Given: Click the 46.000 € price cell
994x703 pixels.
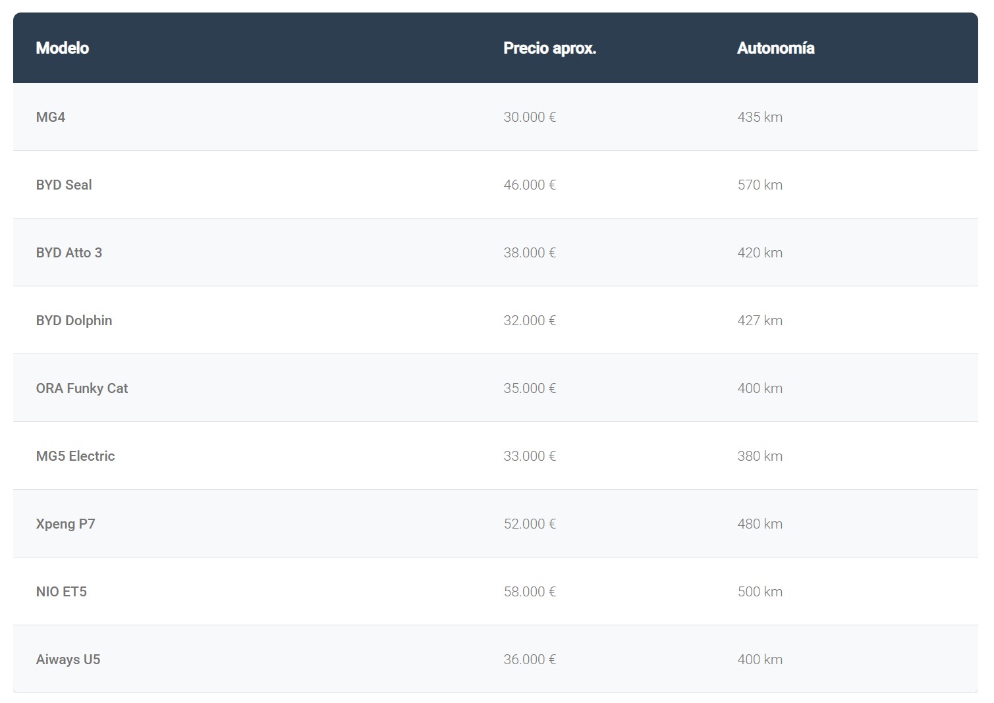Looking at the screenshot, I should pos(530,185).
